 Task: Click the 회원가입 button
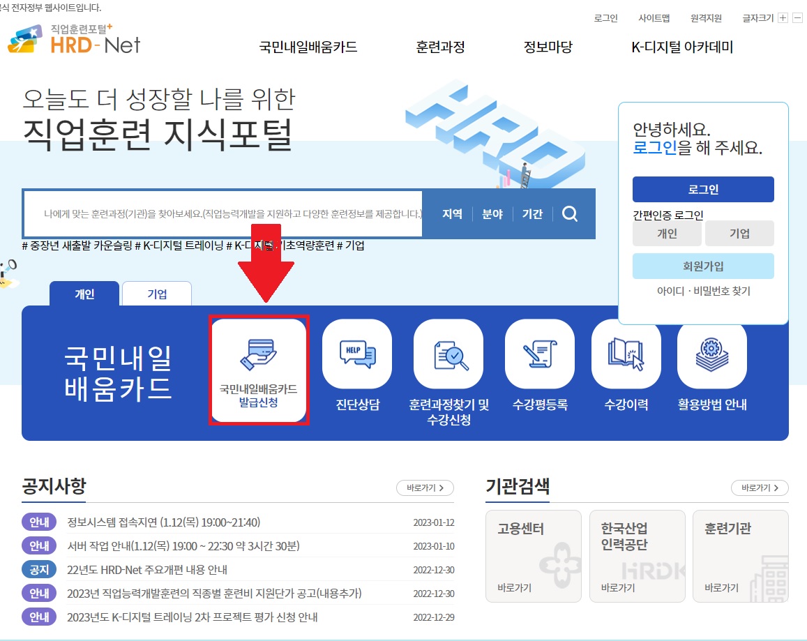tap(703, 266)
